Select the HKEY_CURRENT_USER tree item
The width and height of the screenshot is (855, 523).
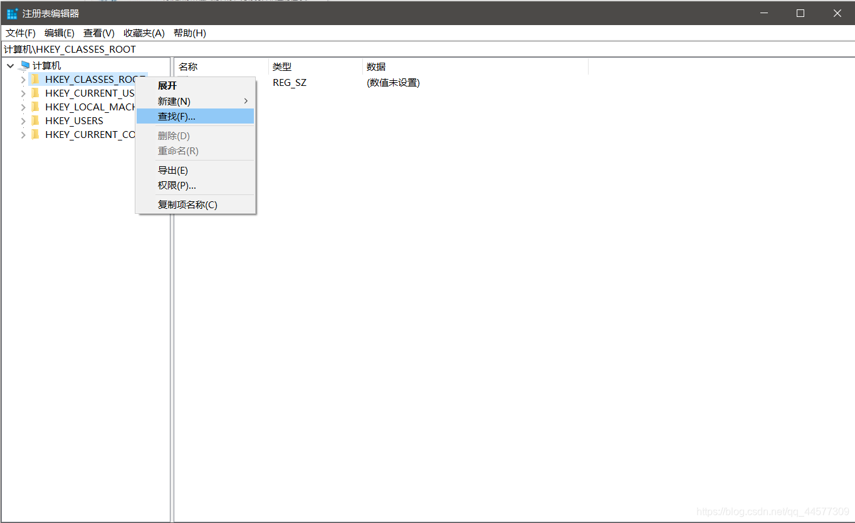(x=90, y=93)
